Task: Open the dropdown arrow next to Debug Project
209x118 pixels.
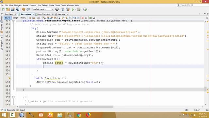Action: 82,9
